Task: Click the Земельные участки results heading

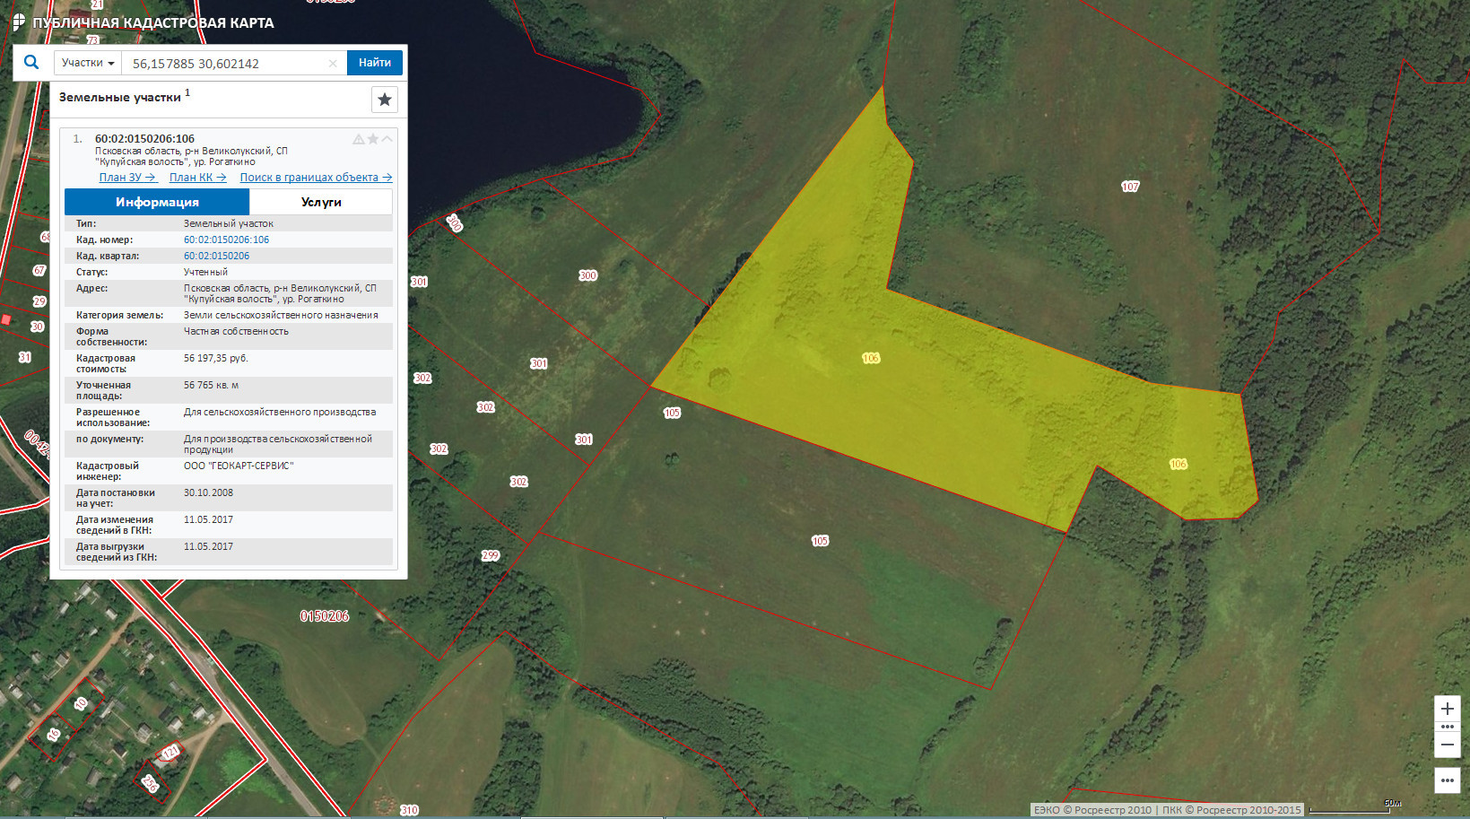Action: click(x=120, y=97)
